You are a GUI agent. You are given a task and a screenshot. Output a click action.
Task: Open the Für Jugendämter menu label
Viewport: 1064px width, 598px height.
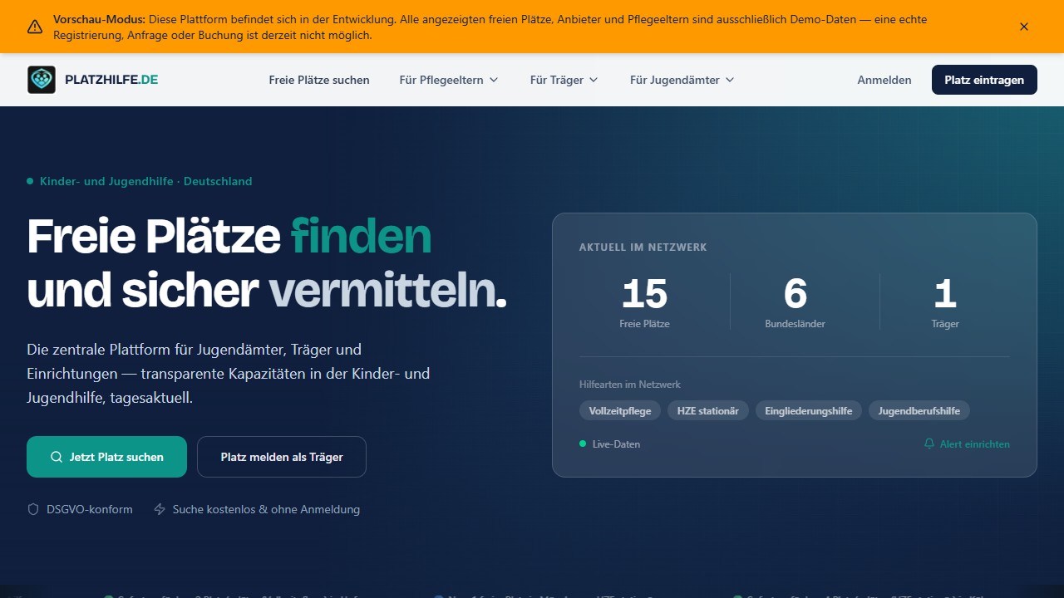[675, 80]
